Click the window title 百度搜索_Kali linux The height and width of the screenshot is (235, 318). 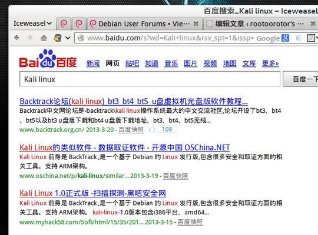(x=261, y=11)
